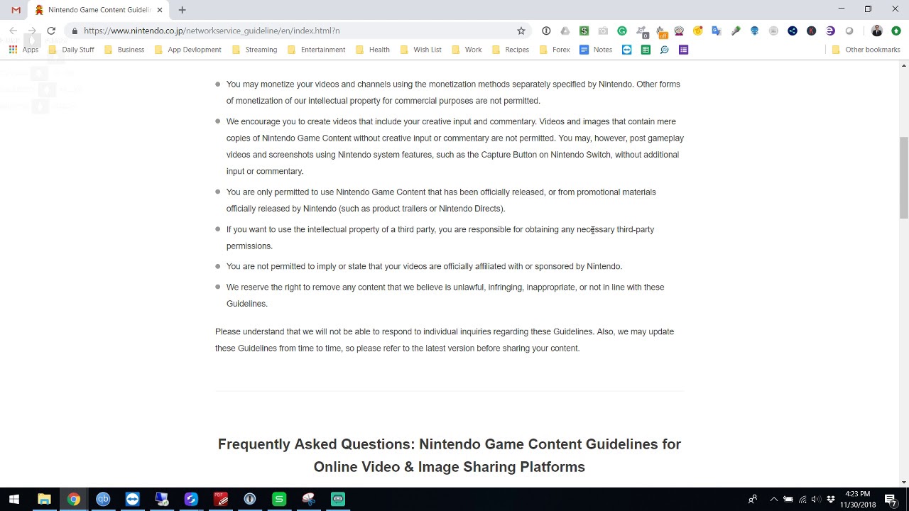The height and width of the screenshot is (511, 909).
Task: Launch qBittorrent from the taskbar
Action: [103, 499]
